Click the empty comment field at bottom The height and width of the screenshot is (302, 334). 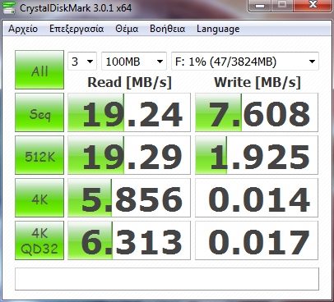point(167,279)
